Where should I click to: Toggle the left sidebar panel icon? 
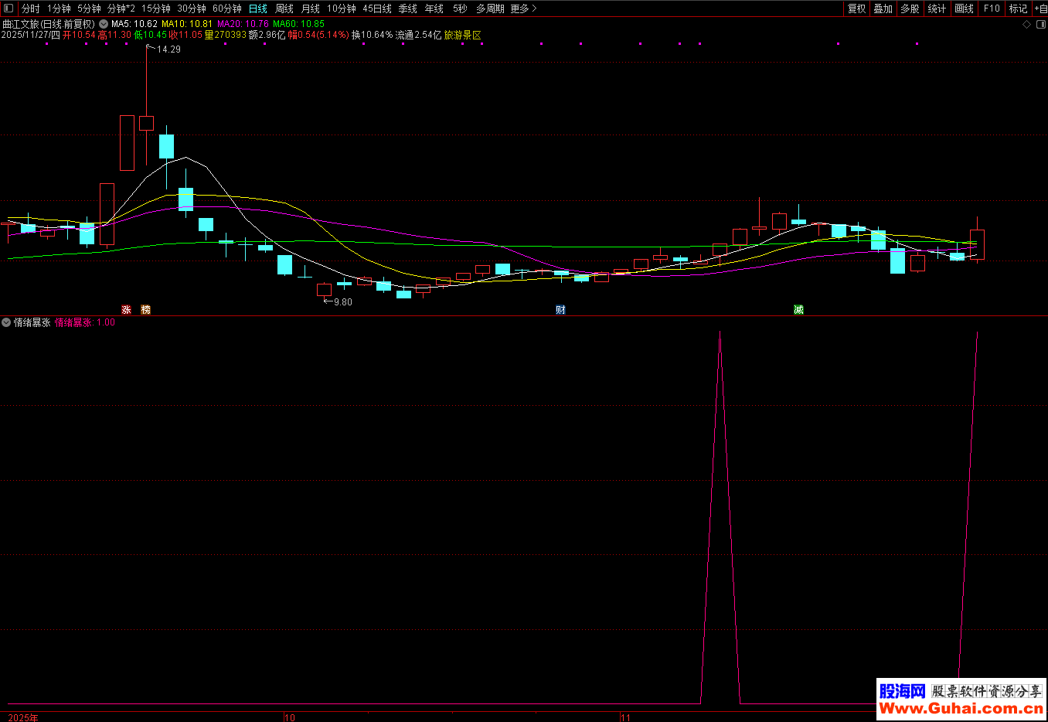[9, 9]
